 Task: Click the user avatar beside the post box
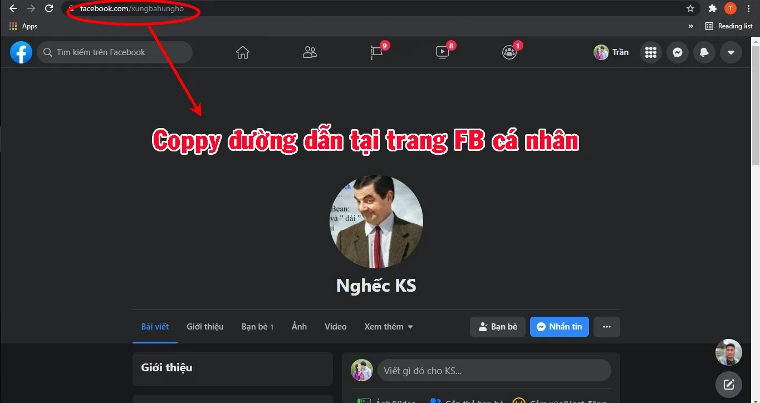coord(362,370)
